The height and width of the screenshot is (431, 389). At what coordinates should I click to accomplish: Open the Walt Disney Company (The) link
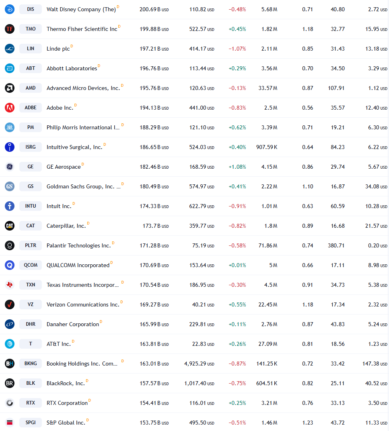(x=81, y=9)
